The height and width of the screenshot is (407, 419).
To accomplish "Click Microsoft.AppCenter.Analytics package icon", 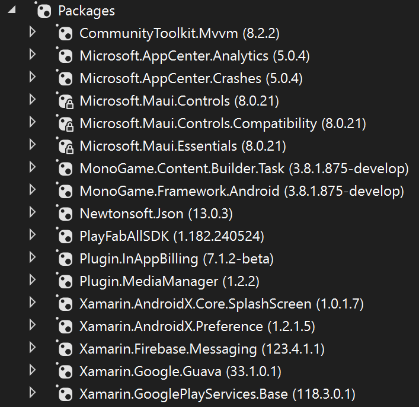I will click(65, 55).
